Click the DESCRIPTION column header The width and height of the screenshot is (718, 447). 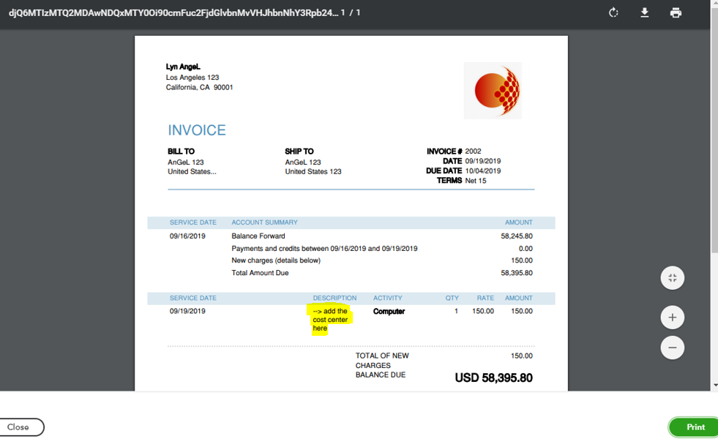(x=334, y=298)
